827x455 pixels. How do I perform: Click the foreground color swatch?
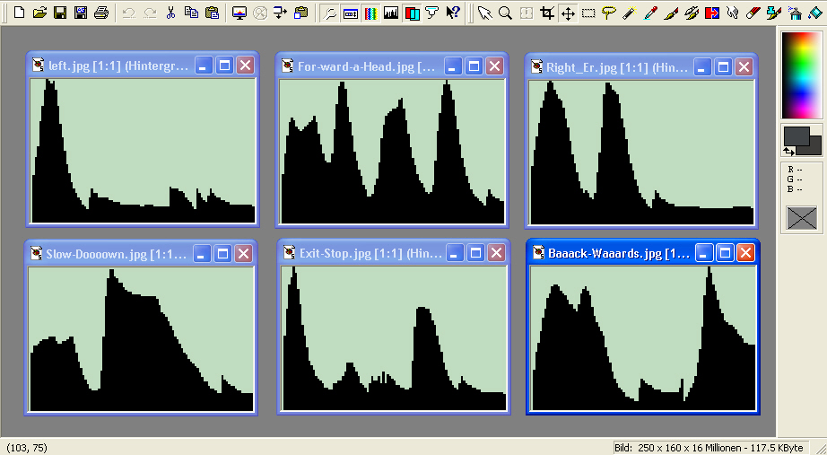point(796,136)
